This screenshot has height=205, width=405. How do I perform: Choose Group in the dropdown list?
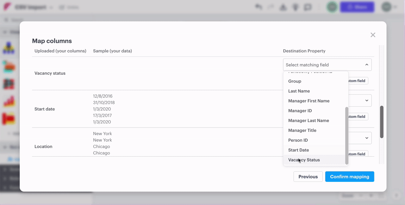[295, 81]
